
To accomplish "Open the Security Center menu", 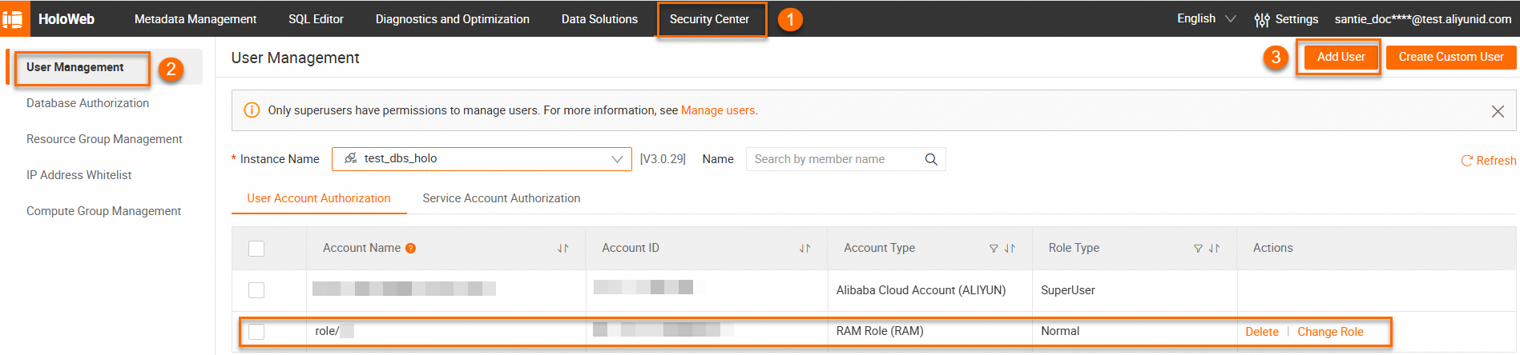I will pos(709,19).
